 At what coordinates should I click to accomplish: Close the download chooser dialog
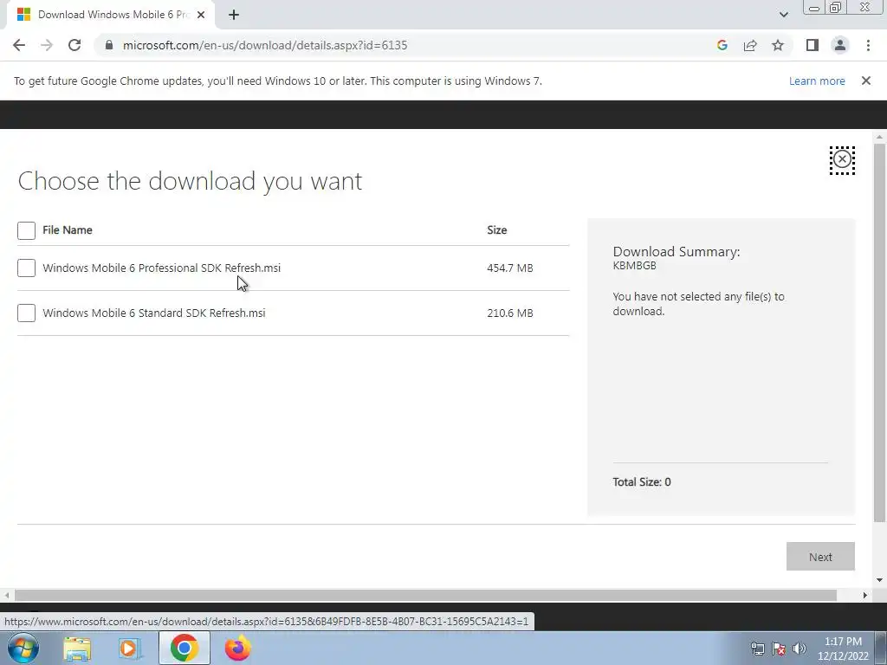click(842, 160)
